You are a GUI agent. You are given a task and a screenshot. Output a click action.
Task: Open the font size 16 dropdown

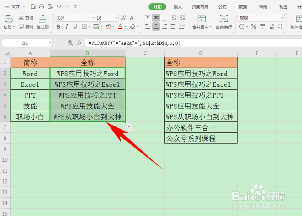pyautogui.click(x=117, y=18)
